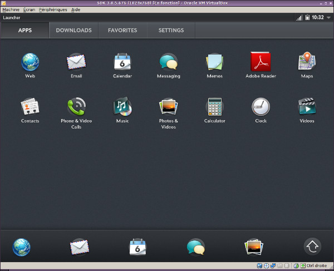Switch to the FAVORITES tab
Screen dimensions: 334x271
pos(122,30)
